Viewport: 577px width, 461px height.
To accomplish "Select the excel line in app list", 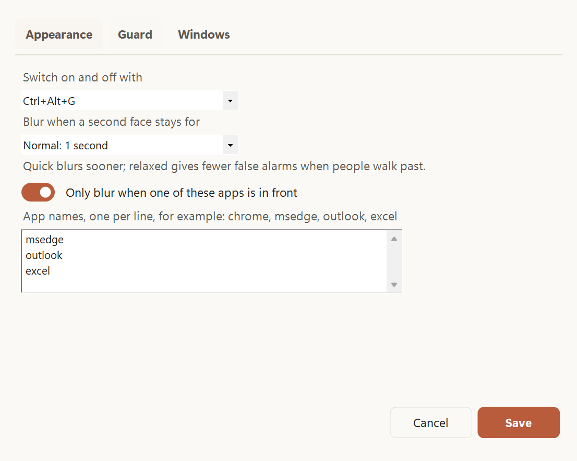I will pos(38,270).
